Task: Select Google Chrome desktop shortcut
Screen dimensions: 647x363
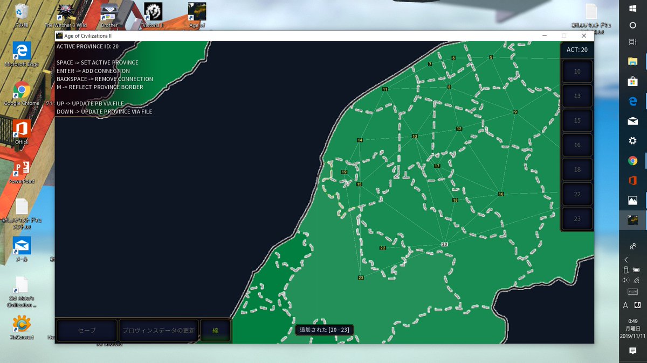Action: pyautogui.click(x=22, y=94)
